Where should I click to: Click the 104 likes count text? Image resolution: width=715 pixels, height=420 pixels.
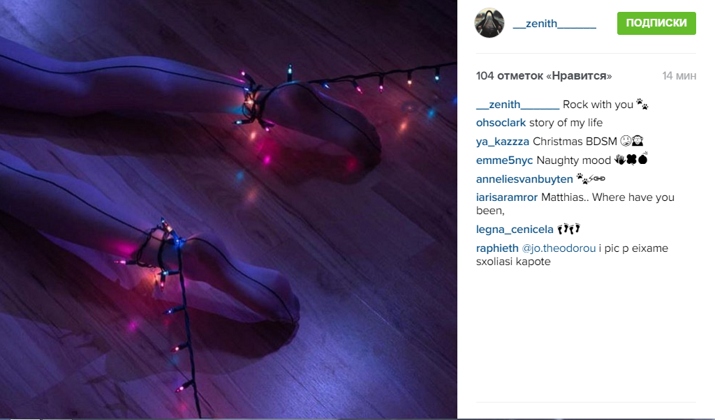[x=543, y=75]
